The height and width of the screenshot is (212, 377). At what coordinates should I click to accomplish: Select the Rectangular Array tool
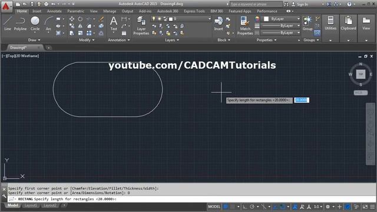click(x=89, y=33)
